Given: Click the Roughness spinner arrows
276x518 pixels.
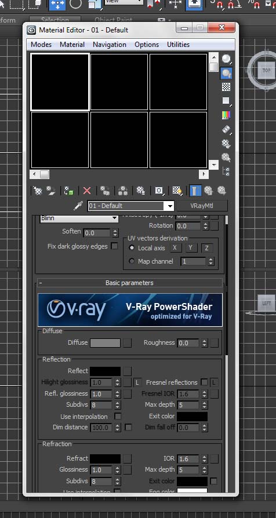Looking at the screenshot, I should [x=205, y=343].
